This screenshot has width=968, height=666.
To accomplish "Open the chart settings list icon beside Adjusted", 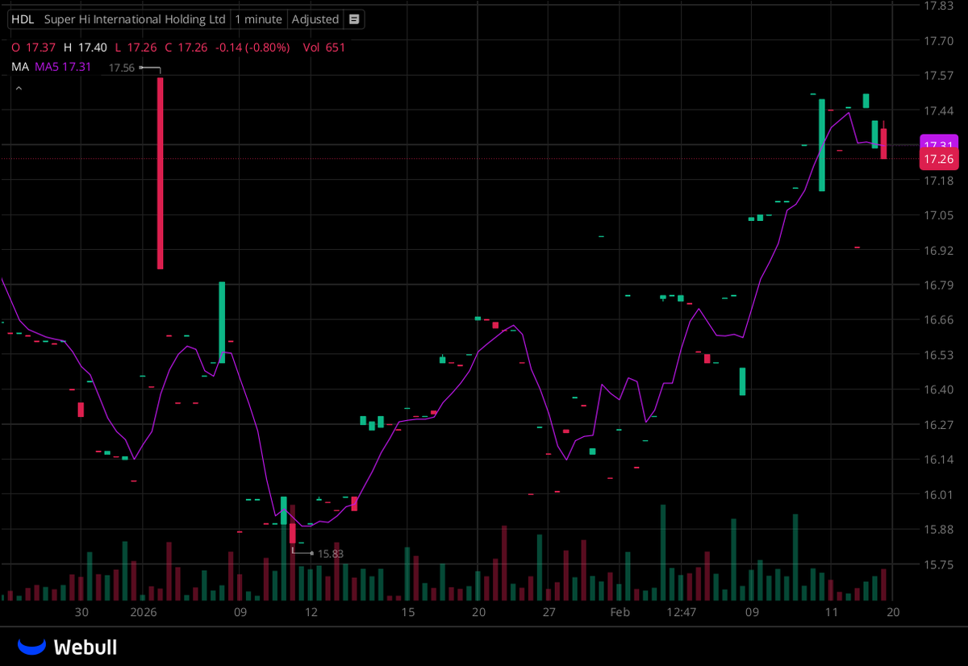I will (354, 19).
